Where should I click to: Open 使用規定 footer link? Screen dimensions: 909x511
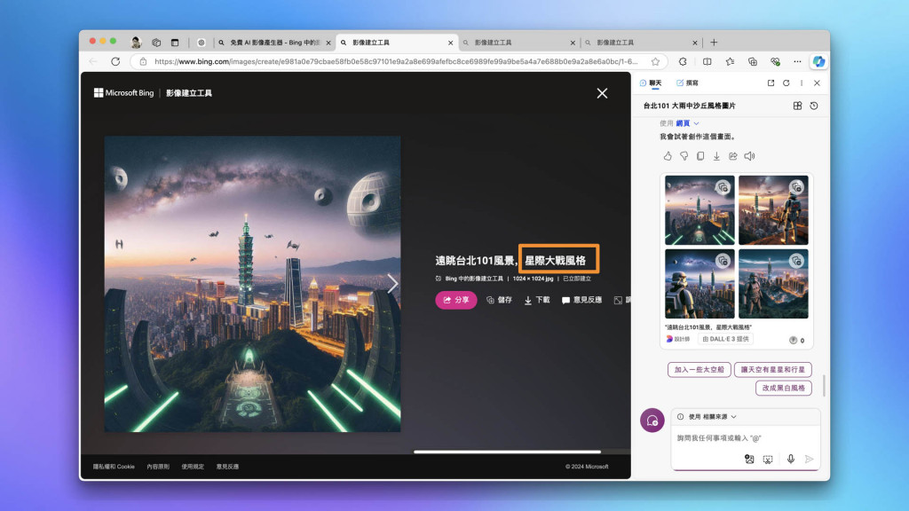tap(193, 467)
